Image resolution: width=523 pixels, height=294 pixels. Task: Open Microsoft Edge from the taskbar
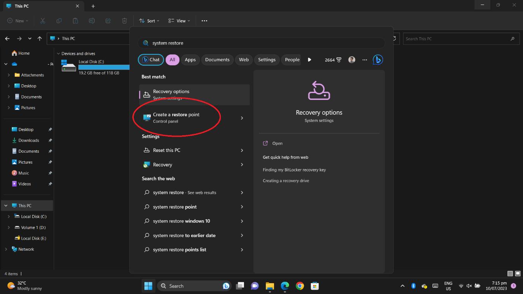tap(285, 286)
